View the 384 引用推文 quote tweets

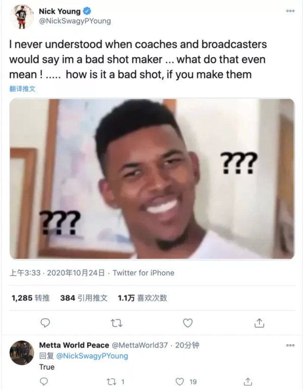point(84,298)
